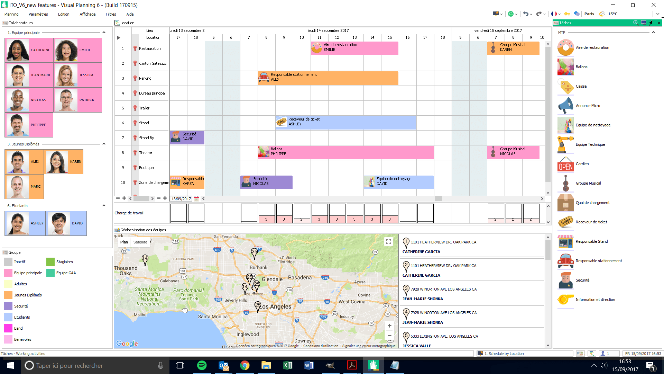
Task: Open the Filtres menu
Action: tap(111, 14)
